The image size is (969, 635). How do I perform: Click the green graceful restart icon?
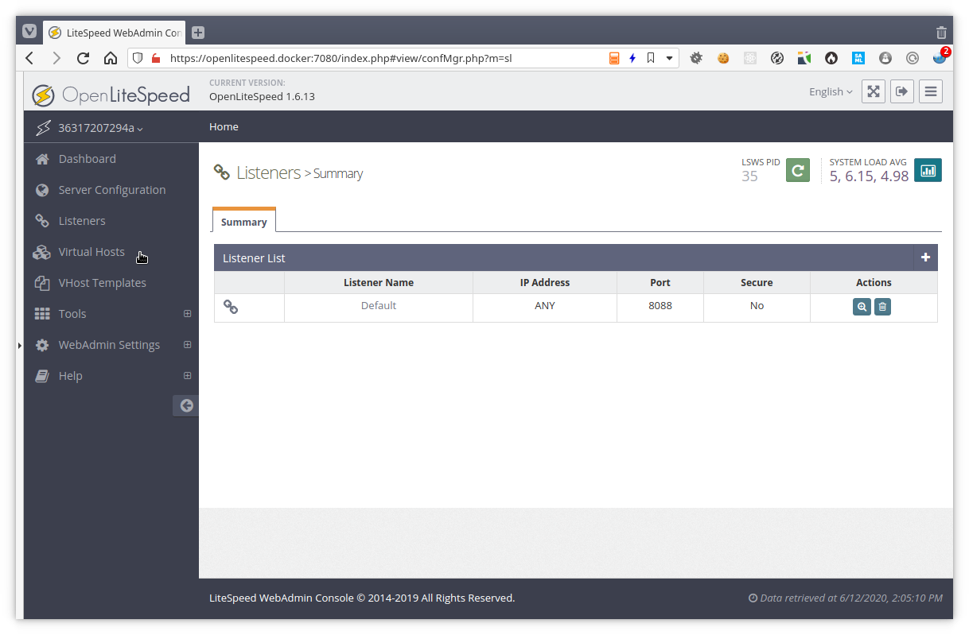797,170
